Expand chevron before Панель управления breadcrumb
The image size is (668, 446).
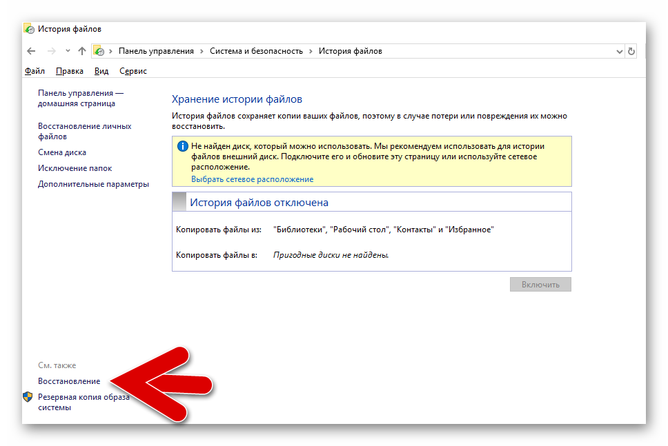tap(111, 52)
